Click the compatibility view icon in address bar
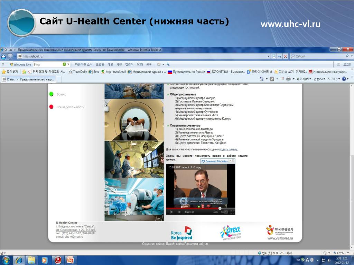The width and height of the screenshot is (354, 265). [x=274, y=56]
